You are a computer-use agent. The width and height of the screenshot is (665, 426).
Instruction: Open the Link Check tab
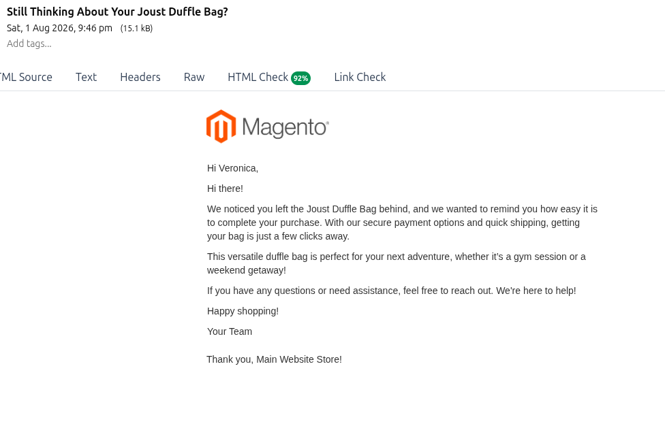360,77
